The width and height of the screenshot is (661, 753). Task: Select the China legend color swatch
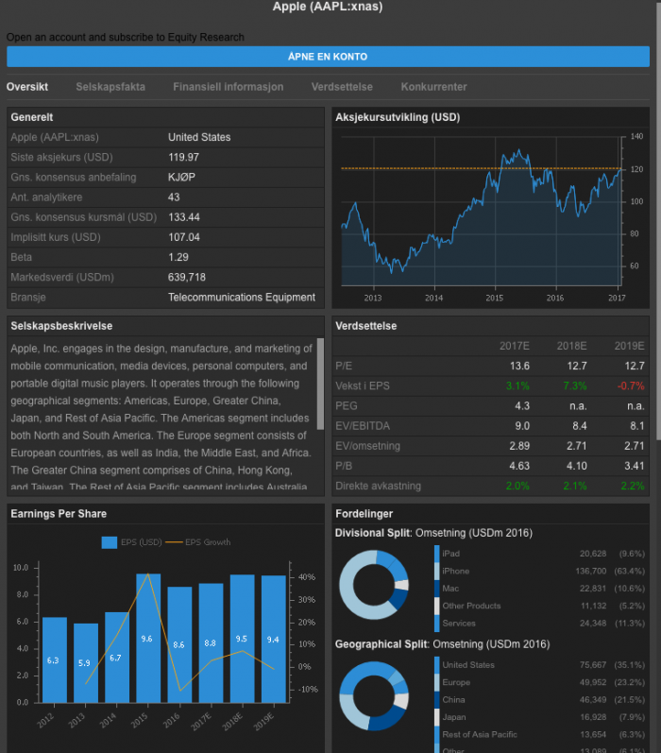tap(437, 700)
